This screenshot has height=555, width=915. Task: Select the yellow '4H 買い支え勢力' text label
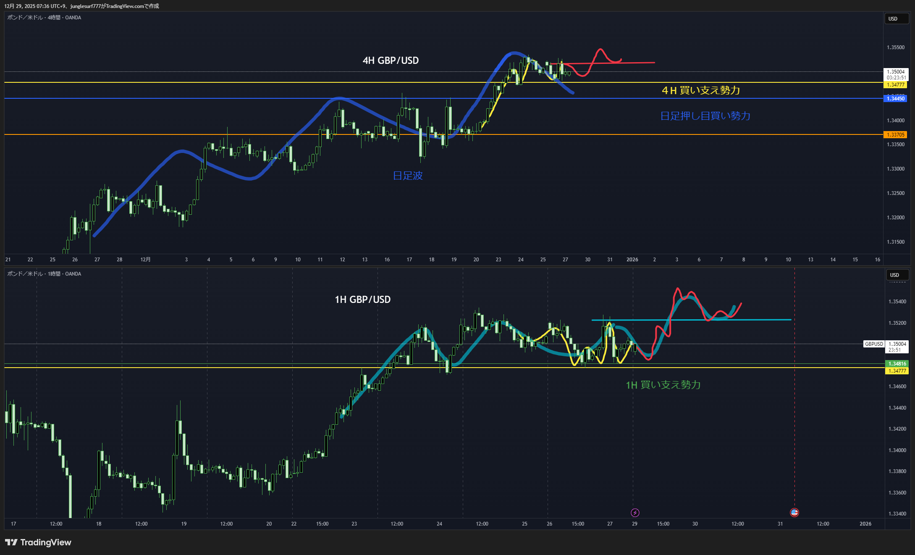point(700,90)
